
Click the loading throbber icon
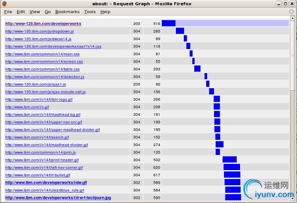291,11
